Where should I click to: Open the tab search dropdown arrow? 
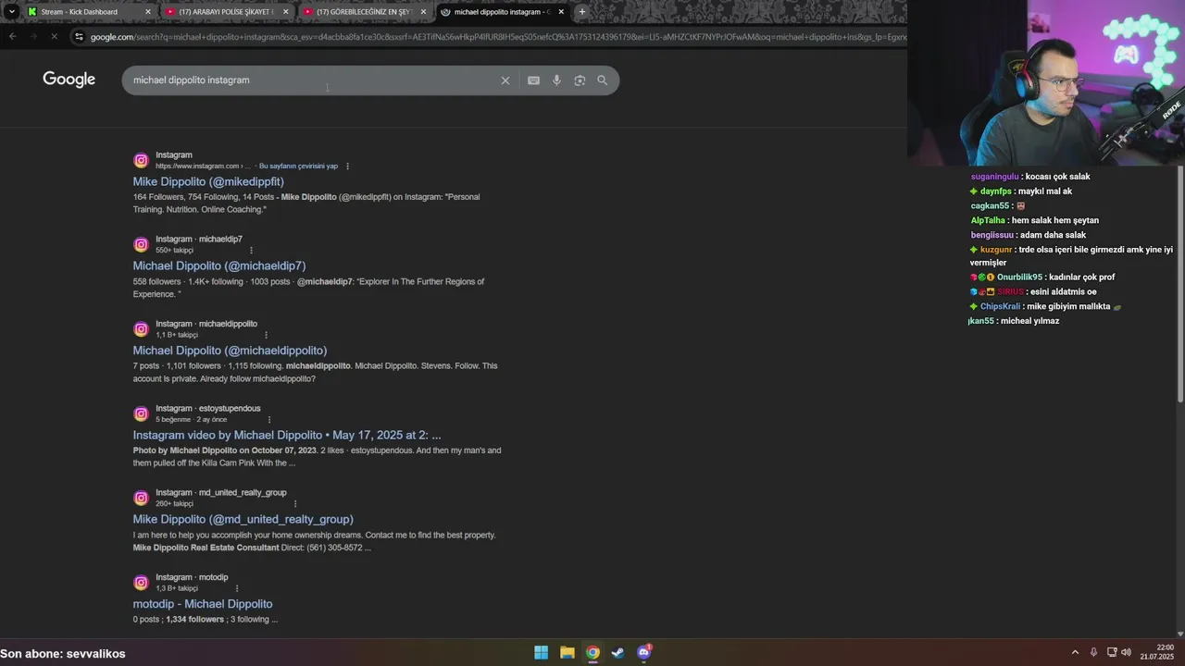click(x=11, y=12)
